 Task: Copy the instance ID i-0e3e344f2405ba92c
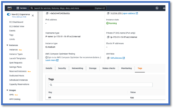coord(47,13)
